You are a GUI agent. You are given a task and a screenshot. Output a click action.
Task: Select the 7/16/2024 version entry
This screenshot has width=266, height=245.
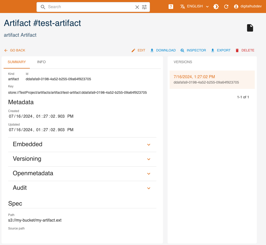point(212,79)
